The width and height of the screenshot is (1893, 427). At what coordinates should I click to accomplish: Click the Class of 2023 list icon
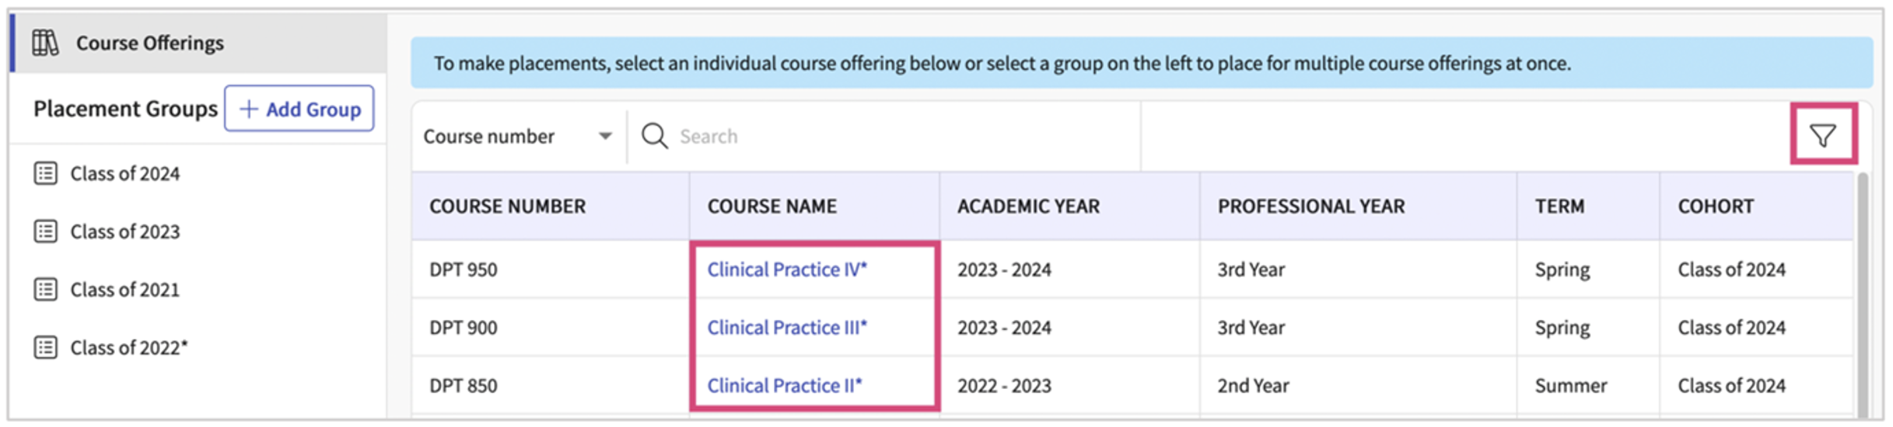(x=46, y=231)
